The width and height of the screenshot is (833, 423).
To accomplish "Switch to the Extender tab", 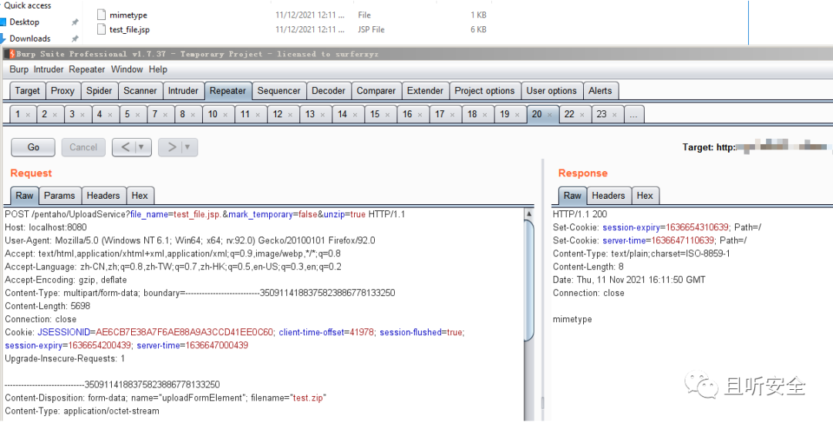I will pos(425,91).
